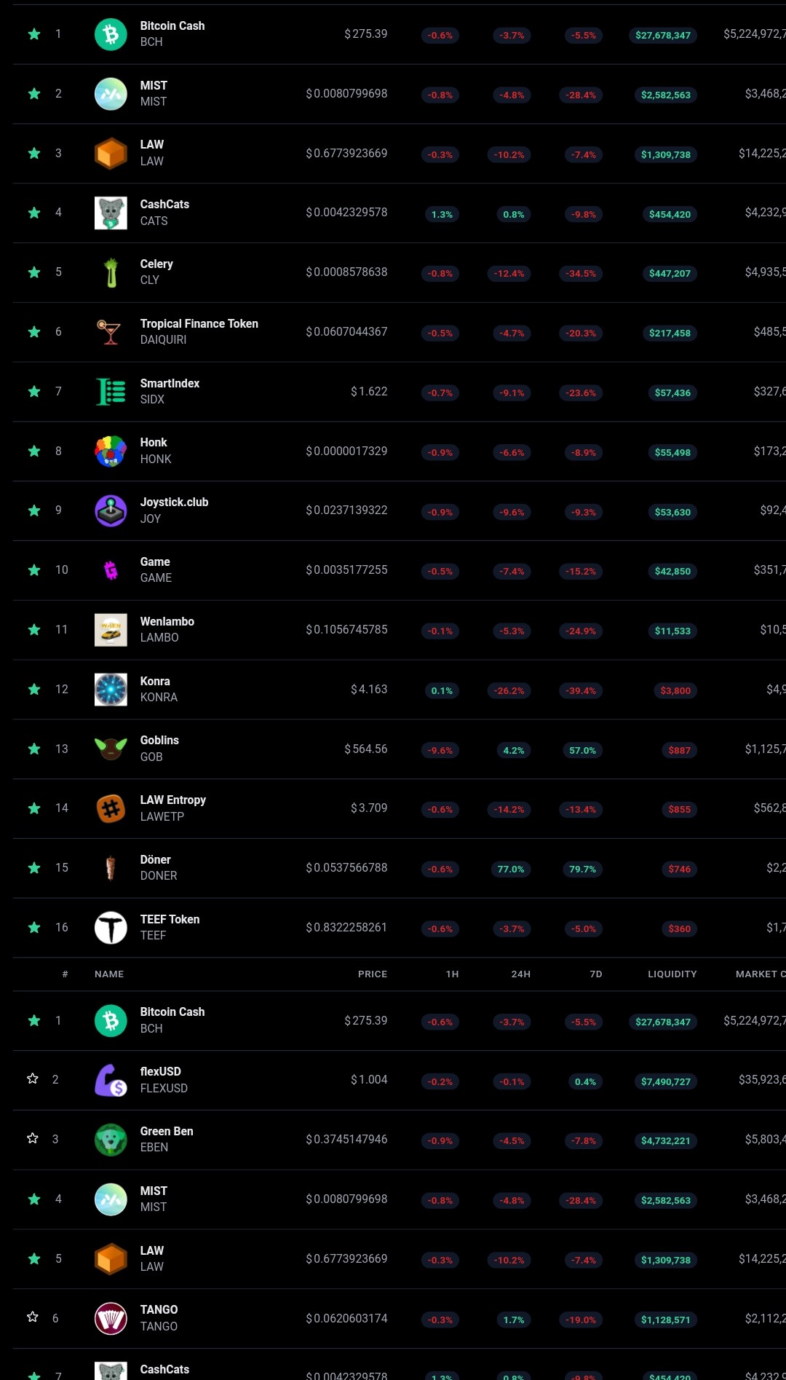Open the LAW Entropy token page
The height and width of the screenshot is (1380, 786).
click(x=172, y=800)
